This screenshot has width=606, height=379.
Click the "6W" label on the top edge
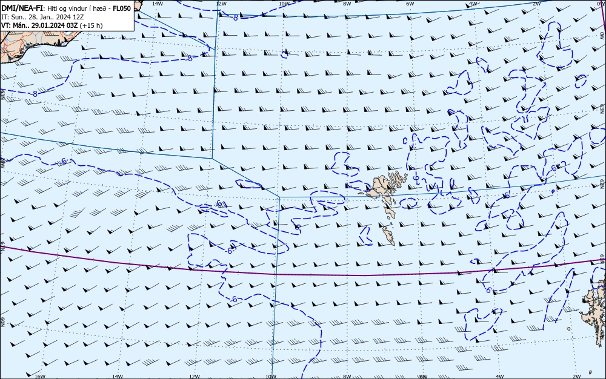(410, 4)
